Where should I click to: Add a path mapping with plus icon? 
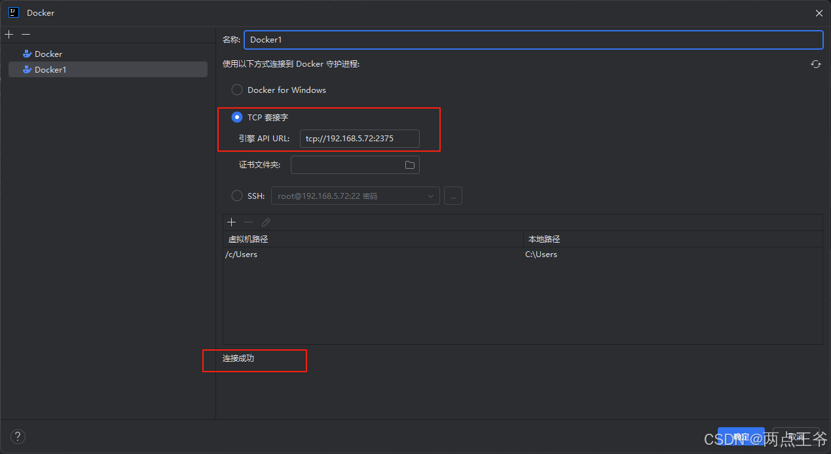(x=231, y=222)
